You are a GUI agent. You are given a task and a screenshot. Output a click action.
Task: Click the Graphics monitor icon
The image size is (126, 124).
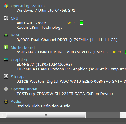[6, 60]
